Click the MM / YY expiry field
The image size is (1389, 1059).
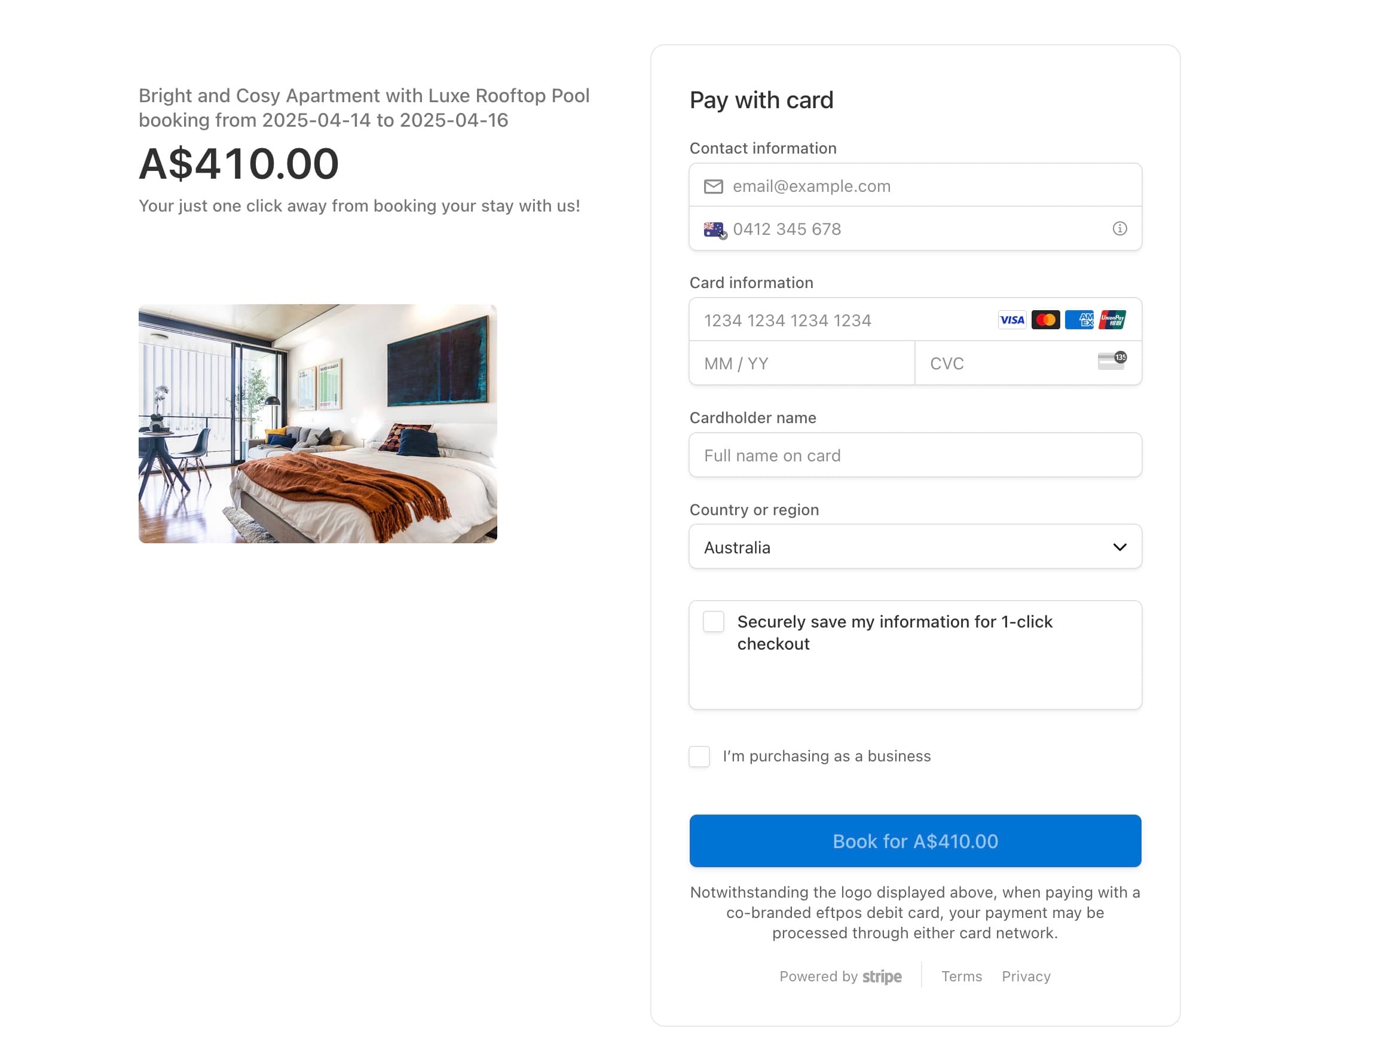coord(802,364)
